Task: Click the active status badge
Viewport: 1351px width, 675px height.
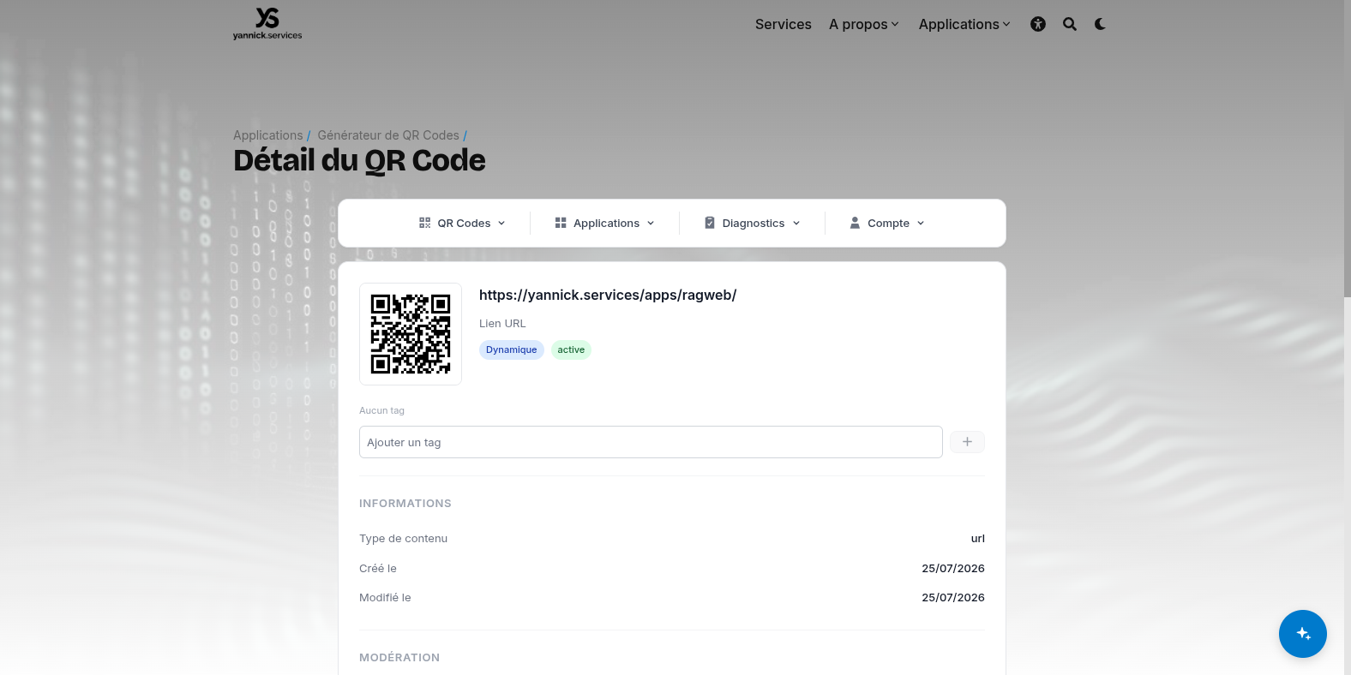Action: click(571, 349)
